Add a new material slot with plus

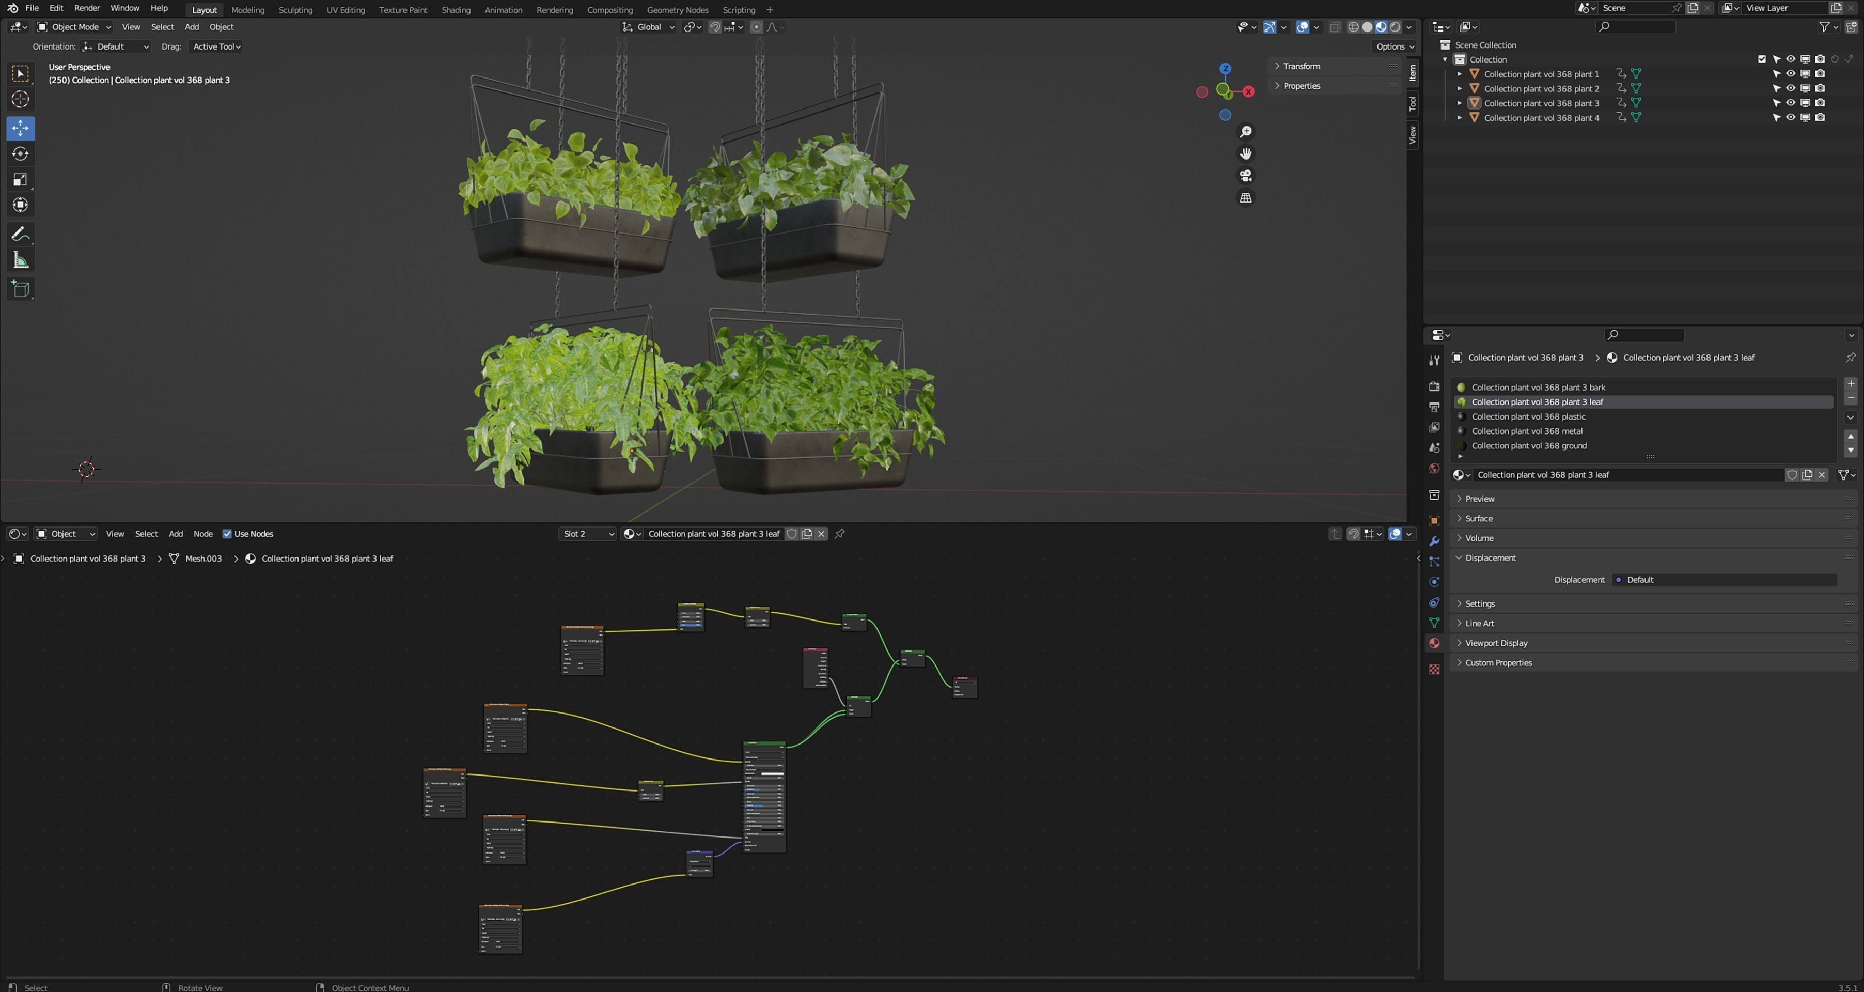(x=1851, y=384)
